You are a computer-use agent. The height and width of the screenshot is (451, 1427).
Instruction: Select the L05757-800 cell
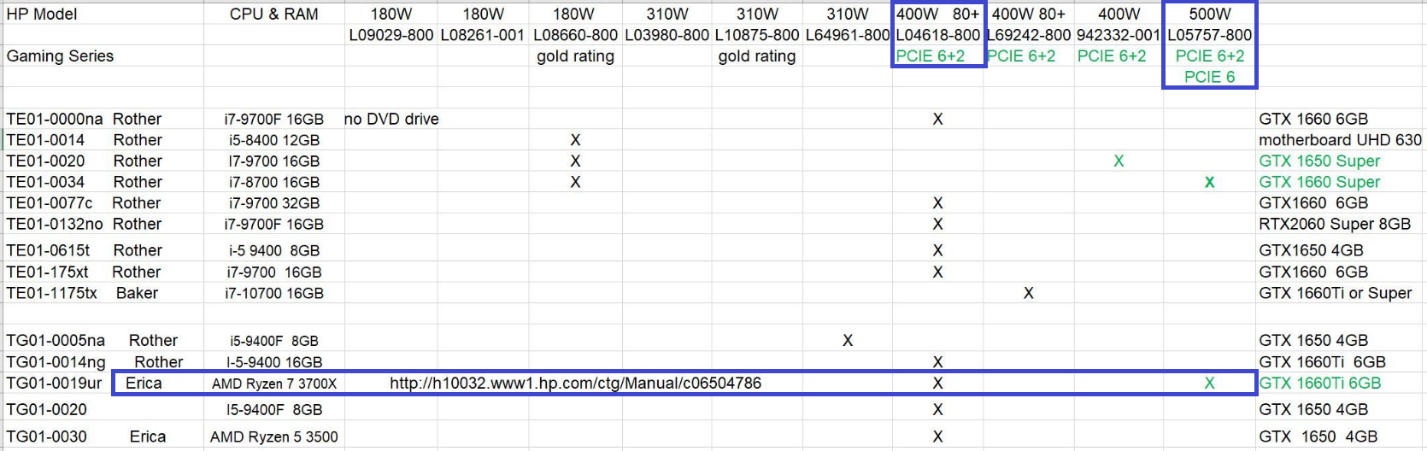(x=1209, y=35)
